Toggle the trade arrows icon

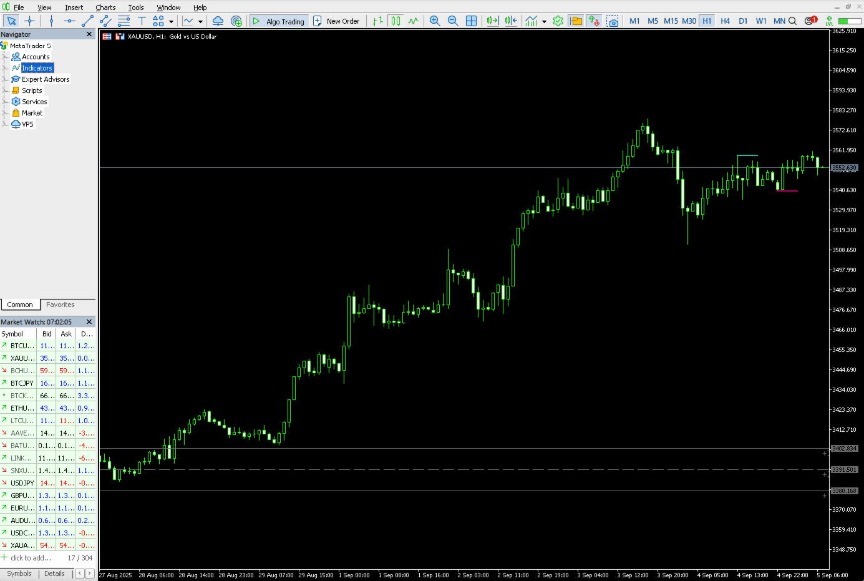click(594, 21)
